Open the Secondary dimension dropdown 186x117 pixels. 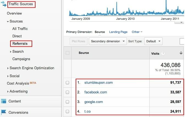pyautogui.click(x=108, y=41)
